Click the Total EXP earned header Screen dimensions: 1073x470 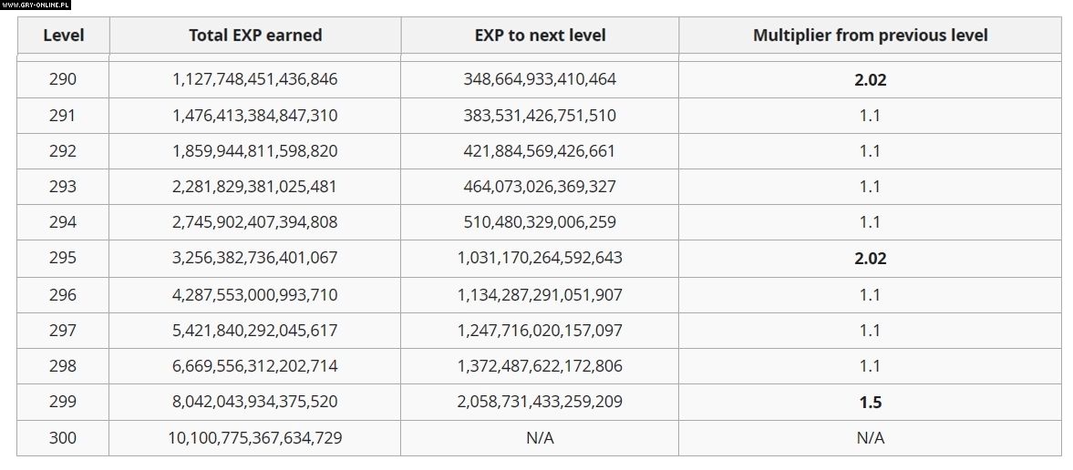point(255,36)
